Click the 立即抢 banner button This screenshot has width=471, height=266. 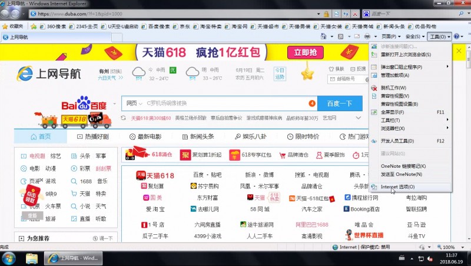tap(305, 52)
